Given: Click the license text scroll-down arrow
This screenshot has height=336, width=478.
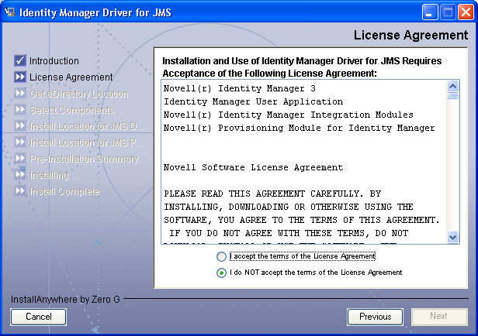Looking at the screenshot, I should [452, 237].
